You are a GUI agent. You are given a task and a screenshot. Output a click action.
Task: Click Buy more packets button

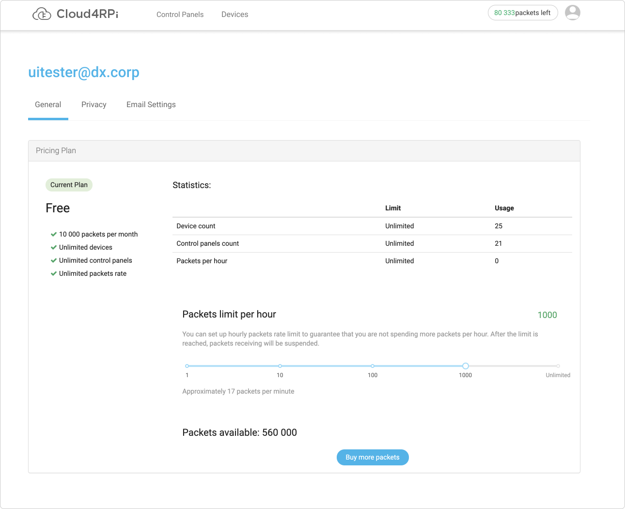373,457
